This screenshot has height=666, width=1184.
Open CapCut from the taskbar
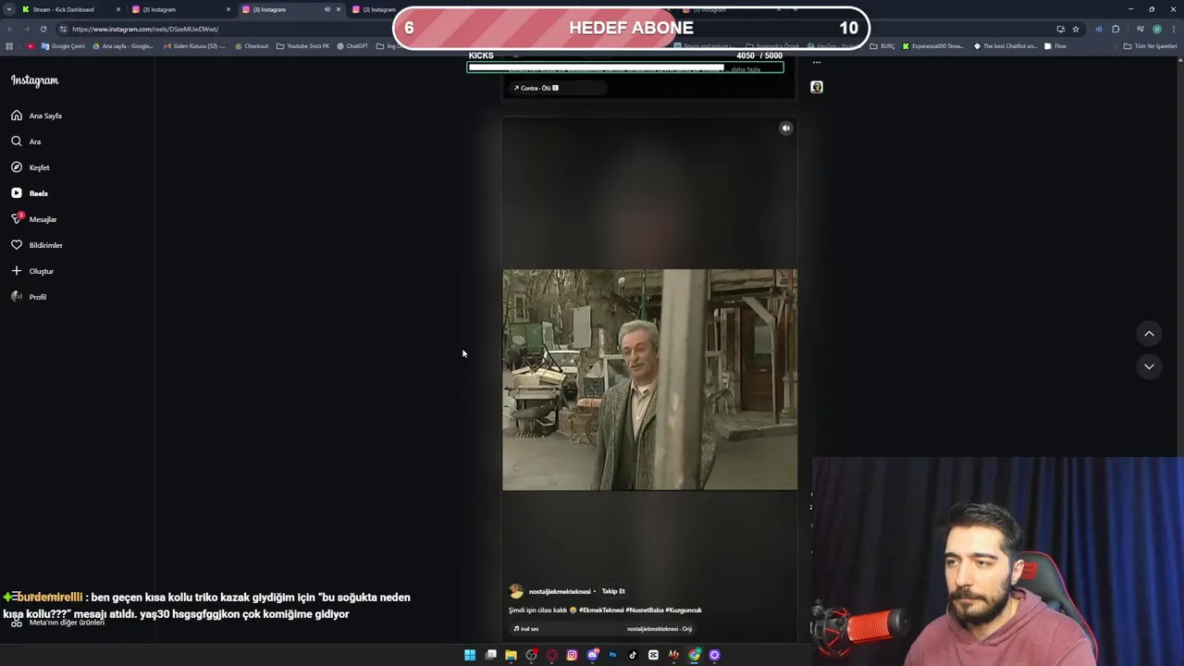653,655
